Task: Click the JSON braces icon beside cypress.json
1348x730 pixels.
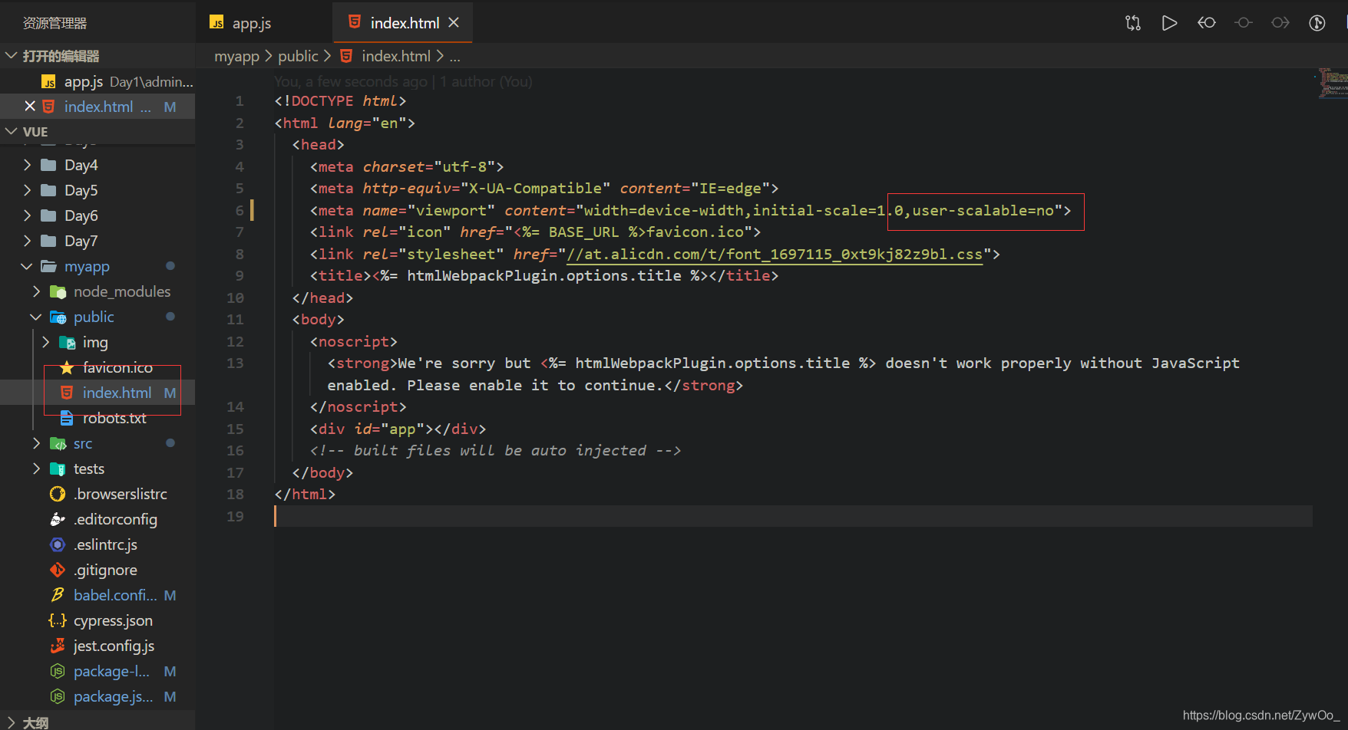Action: [x=58, y=620]
